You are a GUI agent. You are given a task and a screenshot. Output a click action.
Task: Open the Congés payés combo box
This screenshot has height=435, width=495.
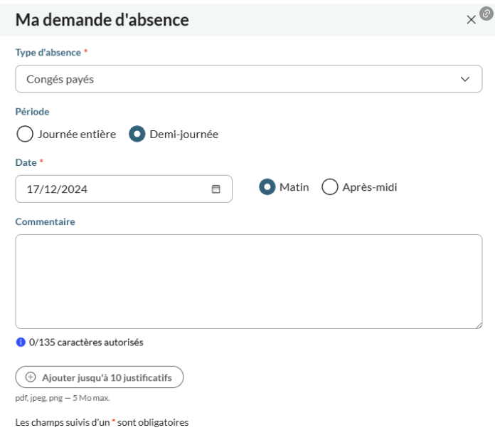(x=249, y=79)
